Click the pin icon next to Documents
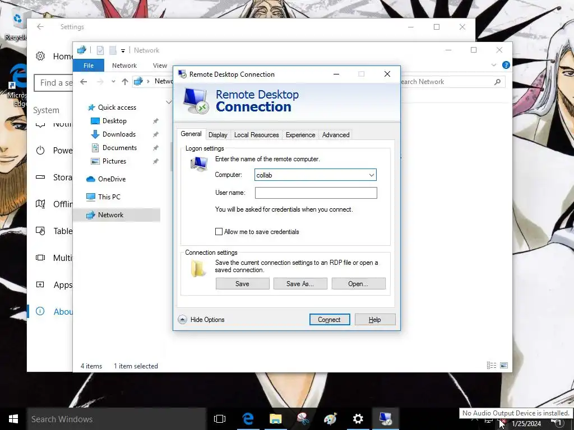 click(156, 148)
